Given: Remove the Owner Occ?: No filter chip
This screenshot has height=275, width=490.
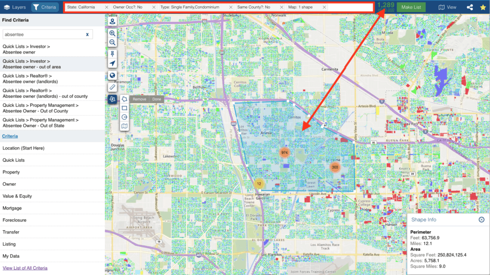Looking at the screenshot, I should (x=154, y=7).
